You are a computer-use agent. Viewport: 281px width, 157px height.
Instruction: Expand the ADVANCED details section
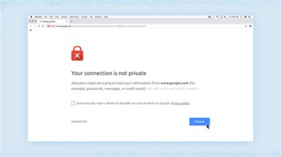coord(79,122)
